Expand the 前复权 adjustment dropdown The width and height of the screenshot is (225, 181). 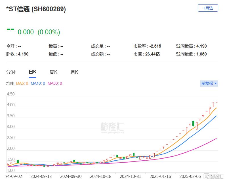point(209,83)
